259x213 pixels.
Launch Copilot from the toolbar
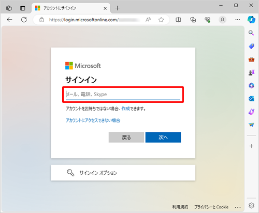click(251, 20)
